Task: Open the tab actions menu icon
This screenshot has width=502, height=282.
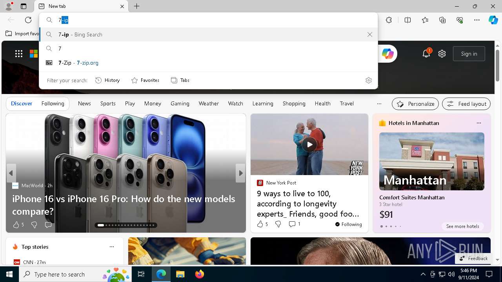Action: [x=24, y=6]
